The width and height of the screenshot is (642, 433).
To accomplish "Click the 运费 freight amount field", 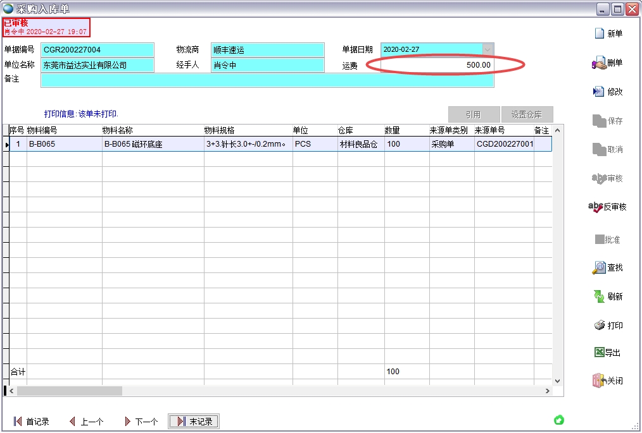I will tap(437, 65).
